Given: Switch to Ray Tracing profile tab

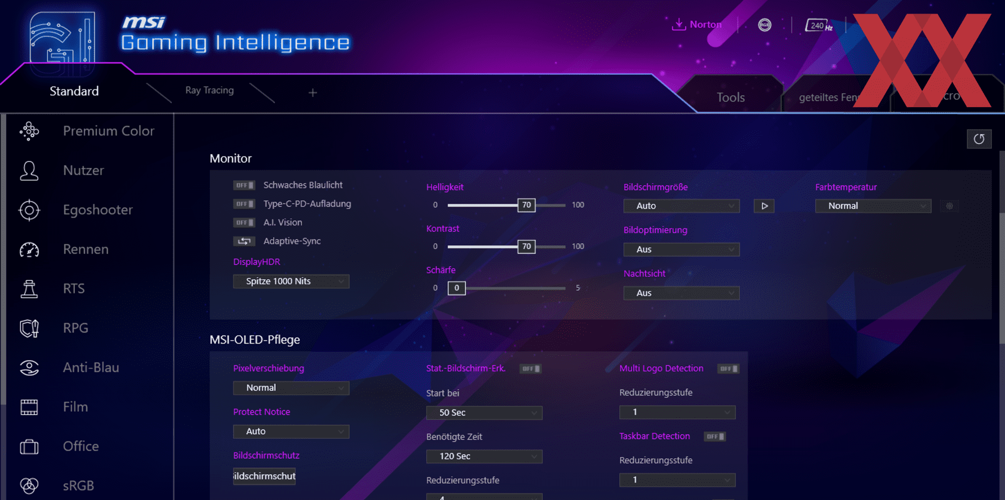Looking at the screenshot, I should 209,90.
